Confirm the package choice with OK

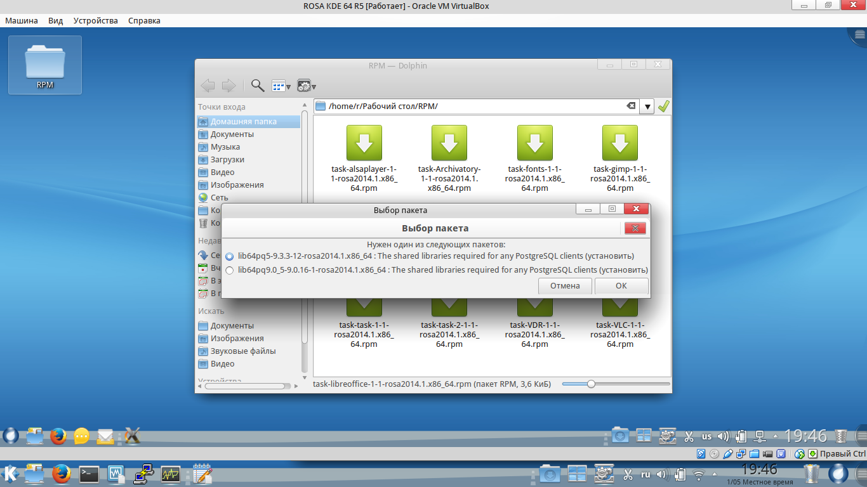(621, 286)
